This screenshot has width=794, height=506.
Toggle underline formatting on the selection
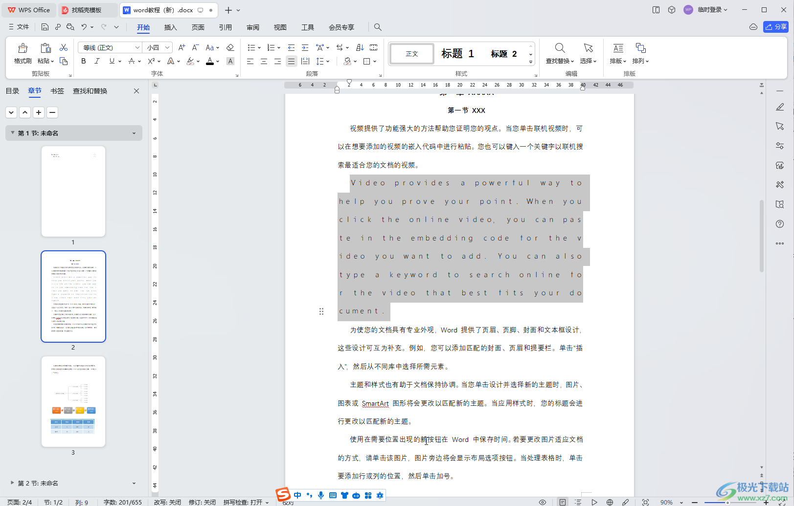coord(112,61)
